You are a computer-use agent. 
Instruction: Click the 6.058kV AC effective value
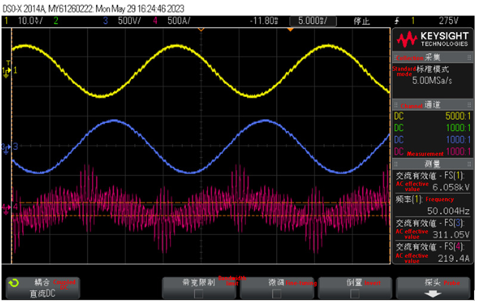[451, 187]
